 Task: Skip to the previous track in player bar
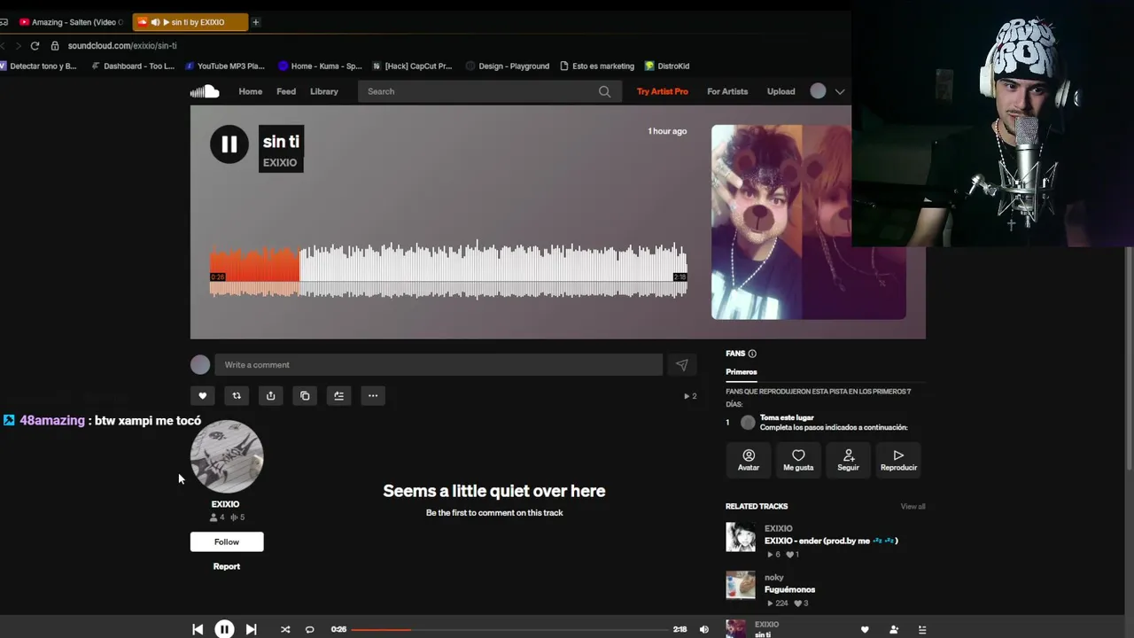198,629
